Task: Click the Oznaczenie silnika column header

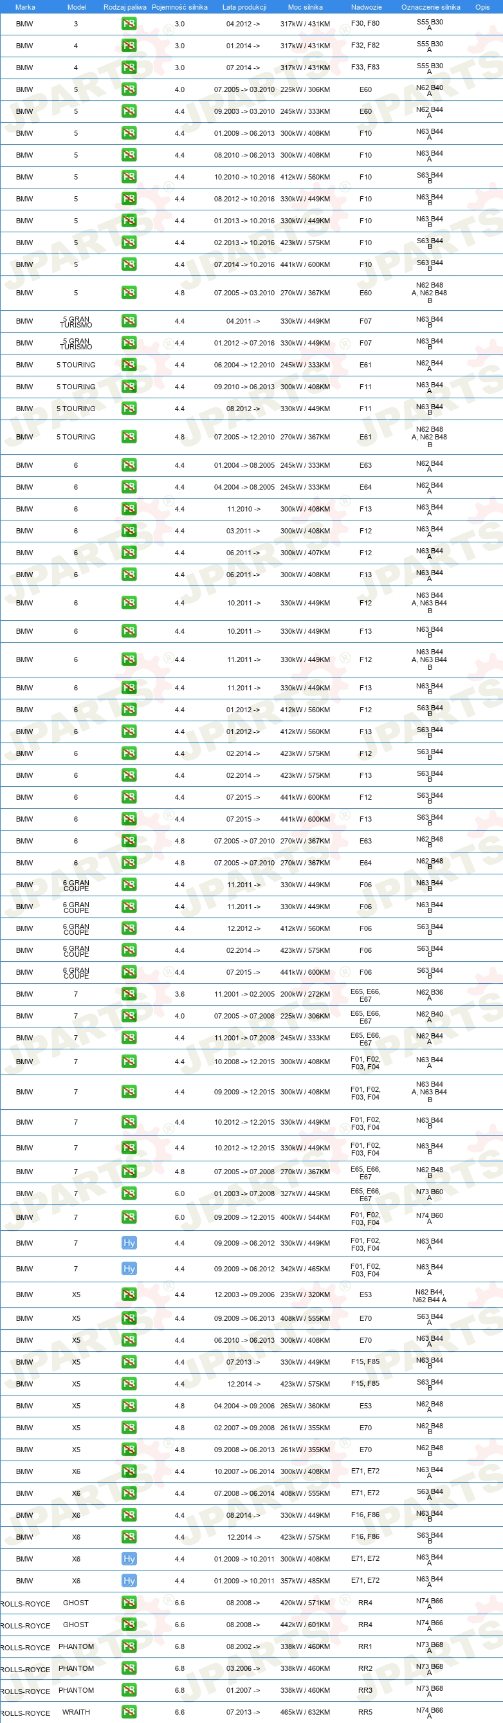Action: (x=430, y=7)
